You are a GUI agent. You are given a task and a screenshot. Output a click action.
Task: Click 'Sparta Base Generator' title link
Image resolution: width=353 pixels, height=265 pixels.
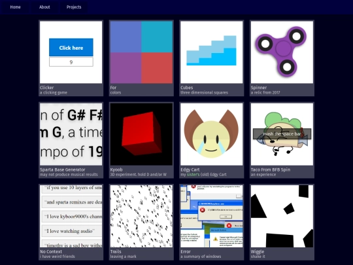(x=63, y=169)
